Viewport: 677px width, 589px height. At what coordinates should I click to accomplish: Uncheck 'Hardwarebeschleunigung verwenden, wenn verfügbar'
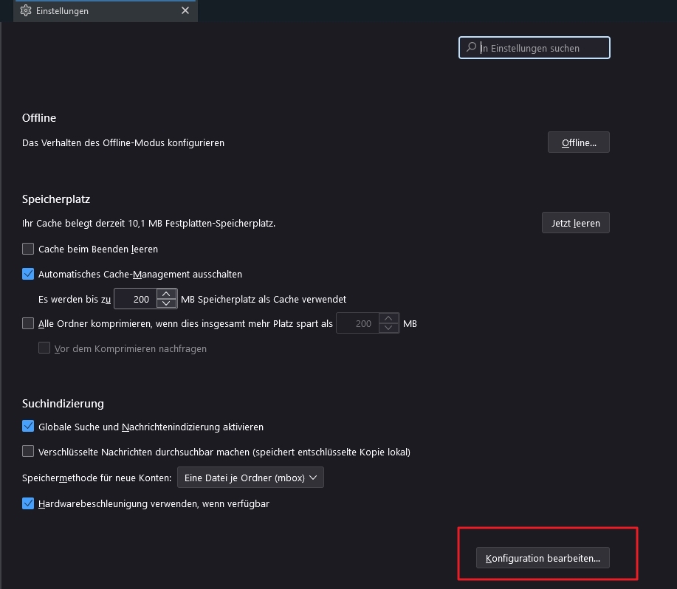tap(29, 504)
